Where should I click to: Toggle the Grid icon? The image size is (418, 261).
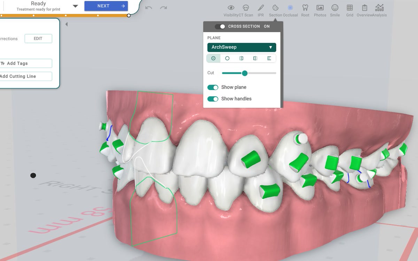[350, 8]
